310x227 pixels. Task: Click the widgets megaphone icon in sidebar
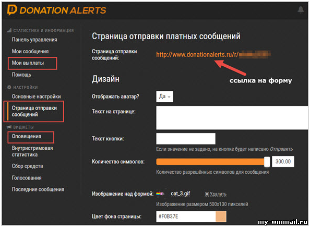(x=9, y=127)
